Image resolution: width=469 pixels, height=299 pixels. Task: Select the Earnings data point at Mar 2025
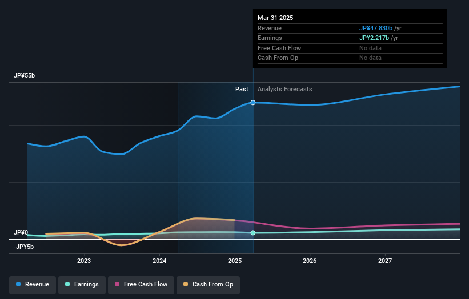point(253,233)
